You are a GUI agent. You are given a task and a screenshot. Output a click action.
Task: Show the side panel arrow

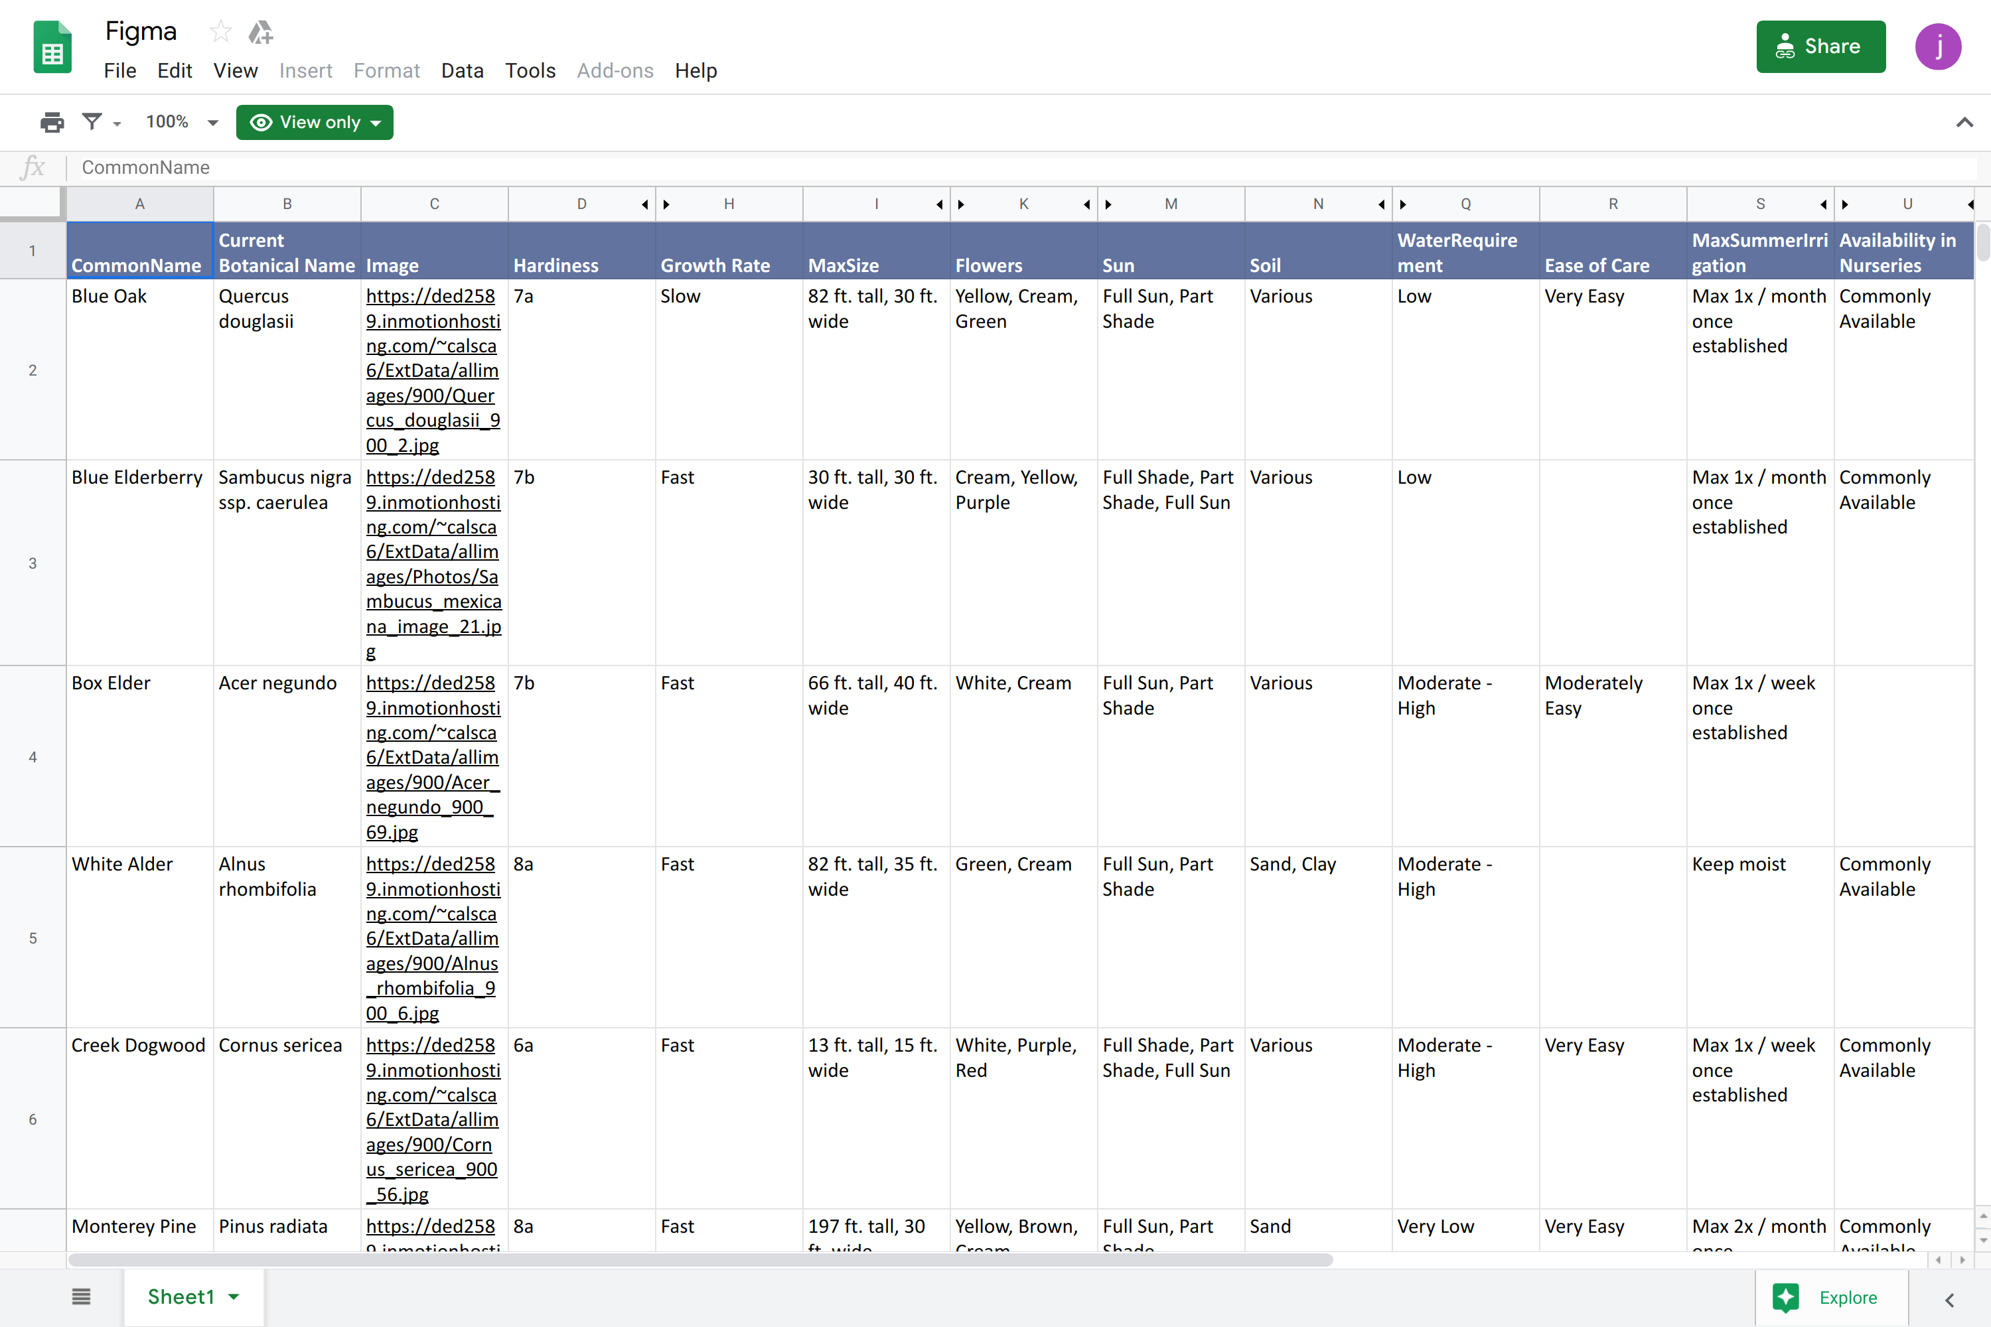click(x=1950, y=1299)
